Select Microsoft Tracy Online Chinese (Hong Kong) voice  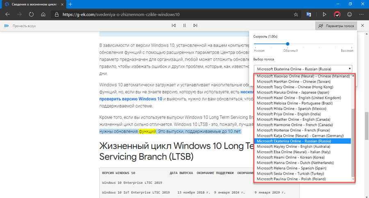[303, 87]
